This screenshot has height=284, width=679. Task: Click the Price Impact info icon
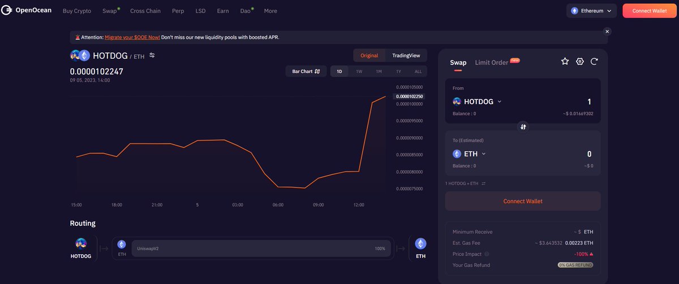click(x=487, y=254)
